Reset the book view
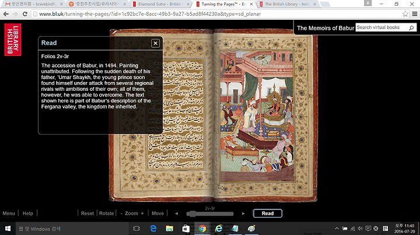The height and width of the screenshot is (235, 420). click(87, 213)
